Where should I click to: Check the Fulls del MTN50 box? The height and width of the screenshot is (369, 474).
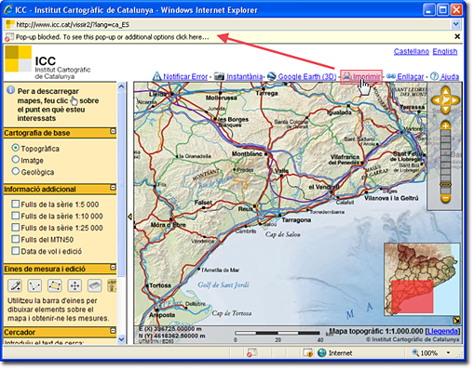(15, 239)
